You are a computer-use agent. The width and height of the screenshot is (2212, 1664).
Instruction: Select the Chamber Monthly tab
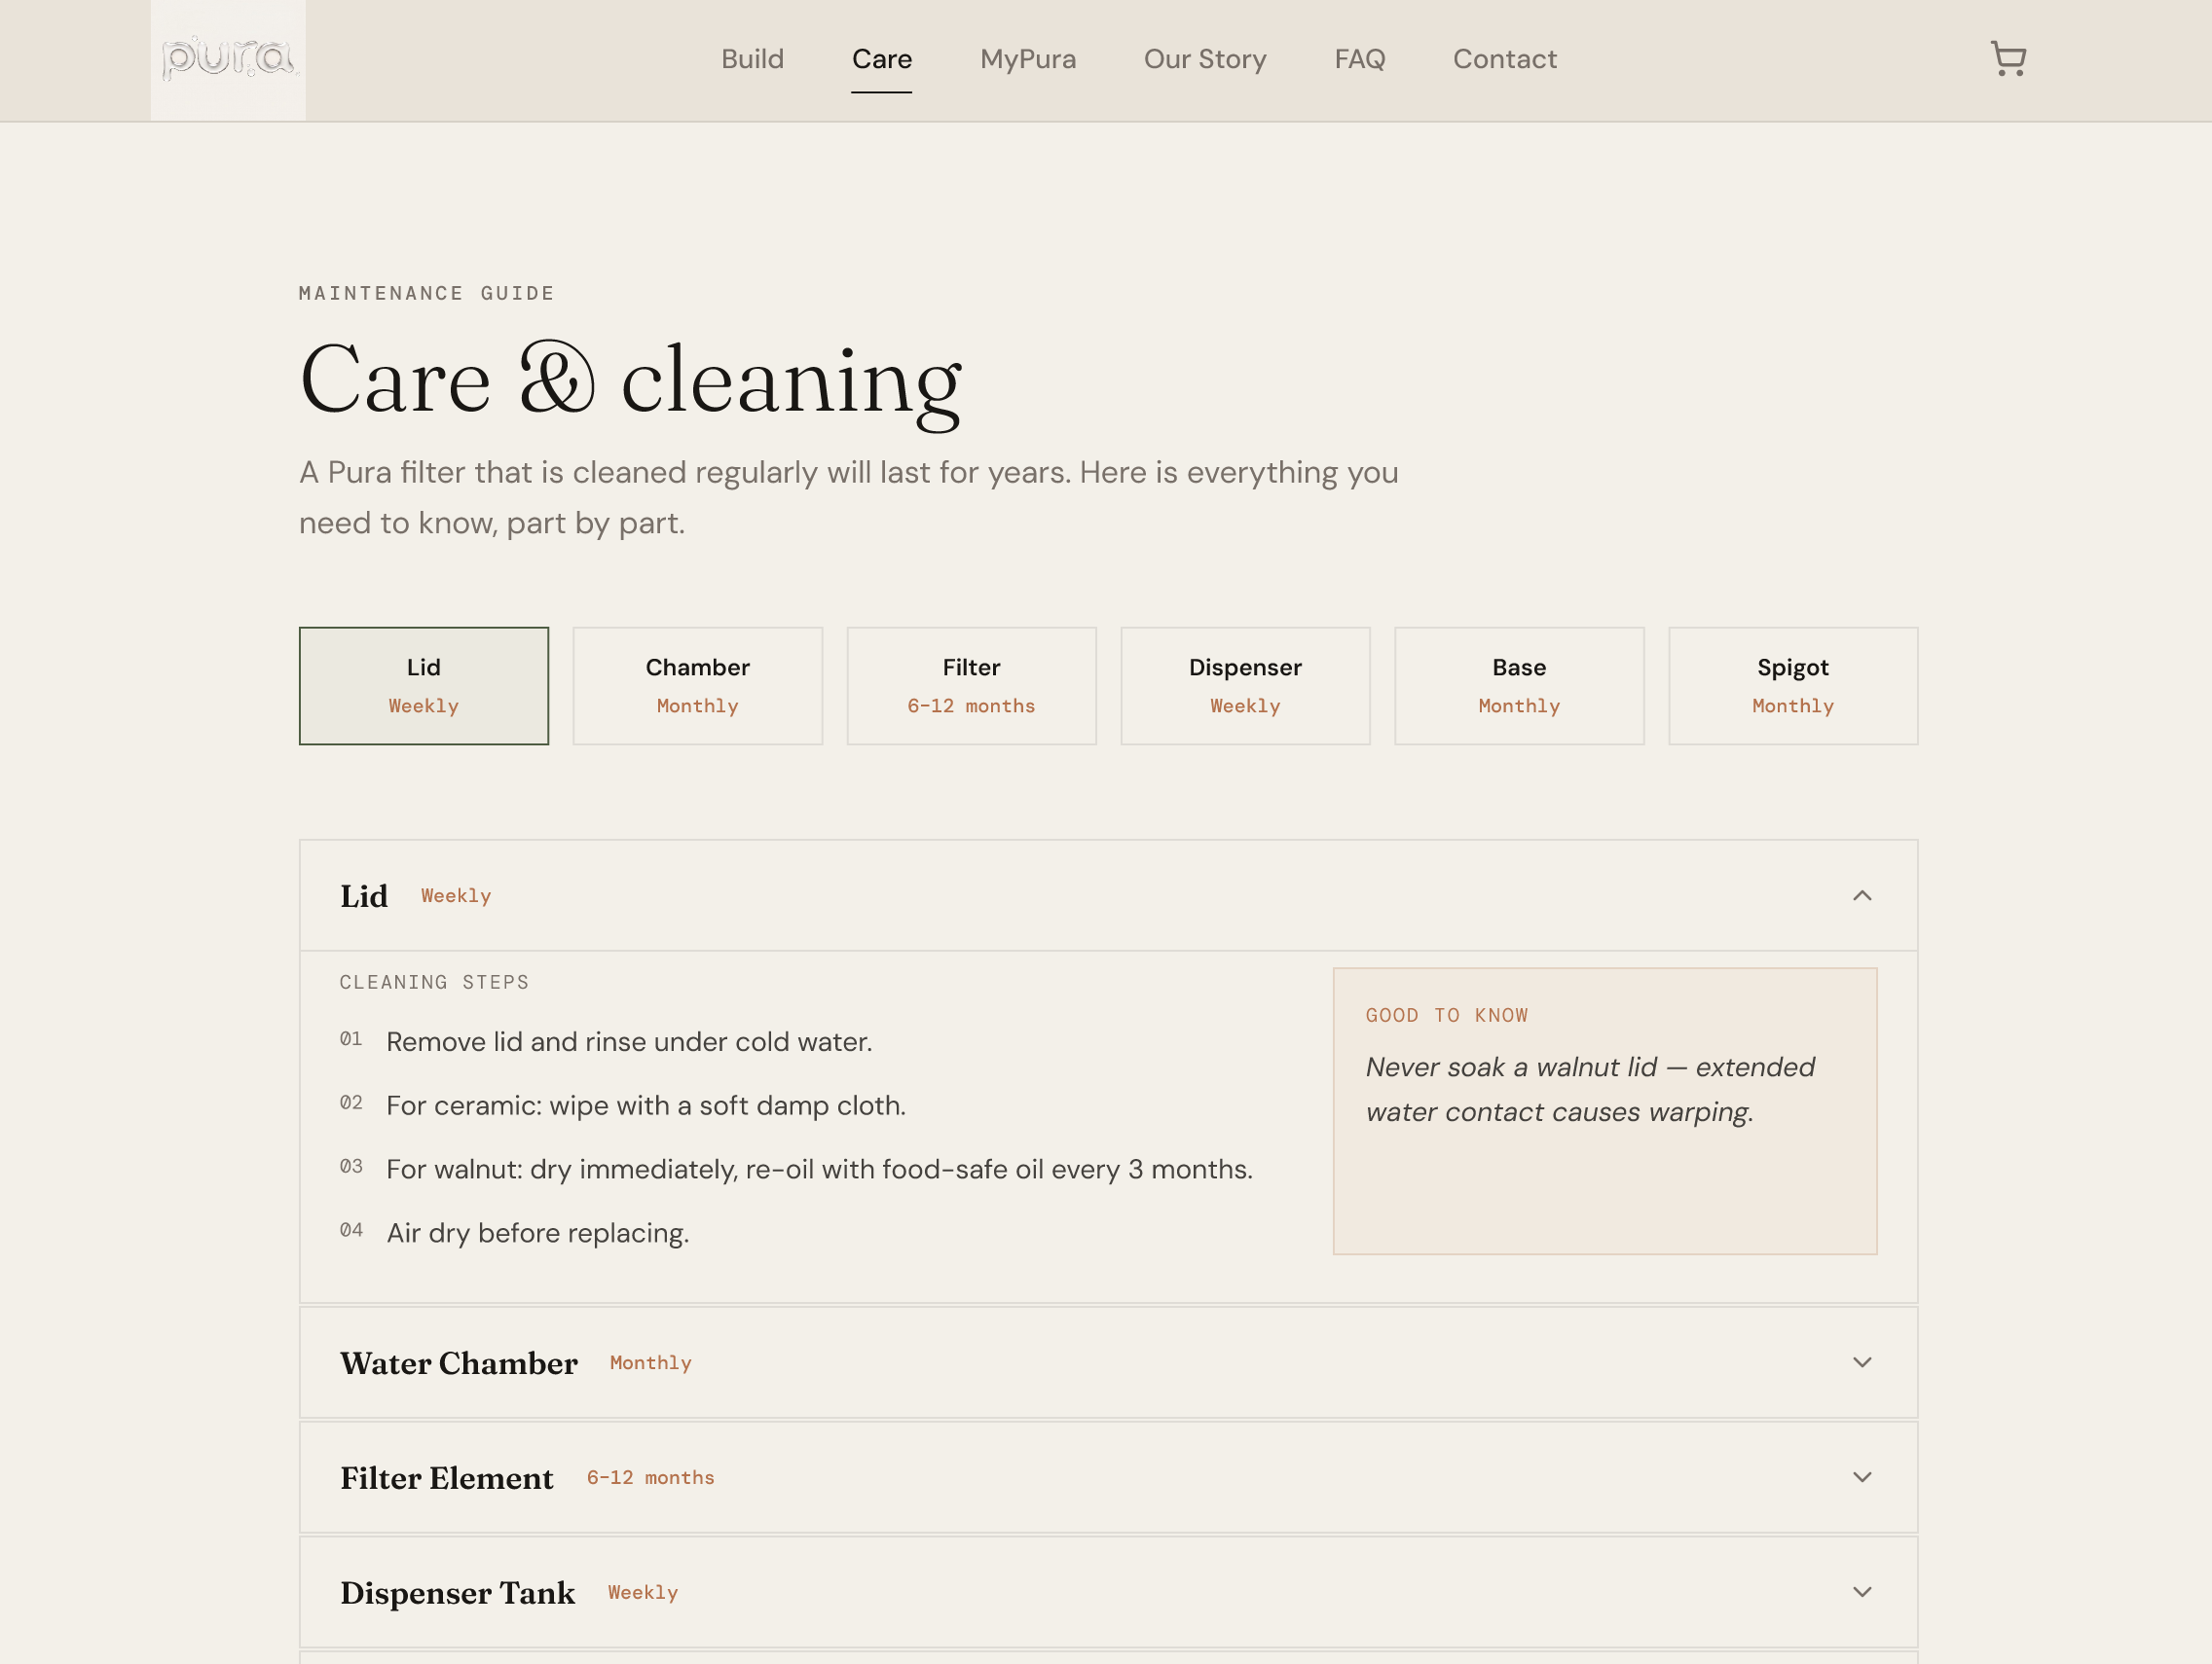click(698, 686)
